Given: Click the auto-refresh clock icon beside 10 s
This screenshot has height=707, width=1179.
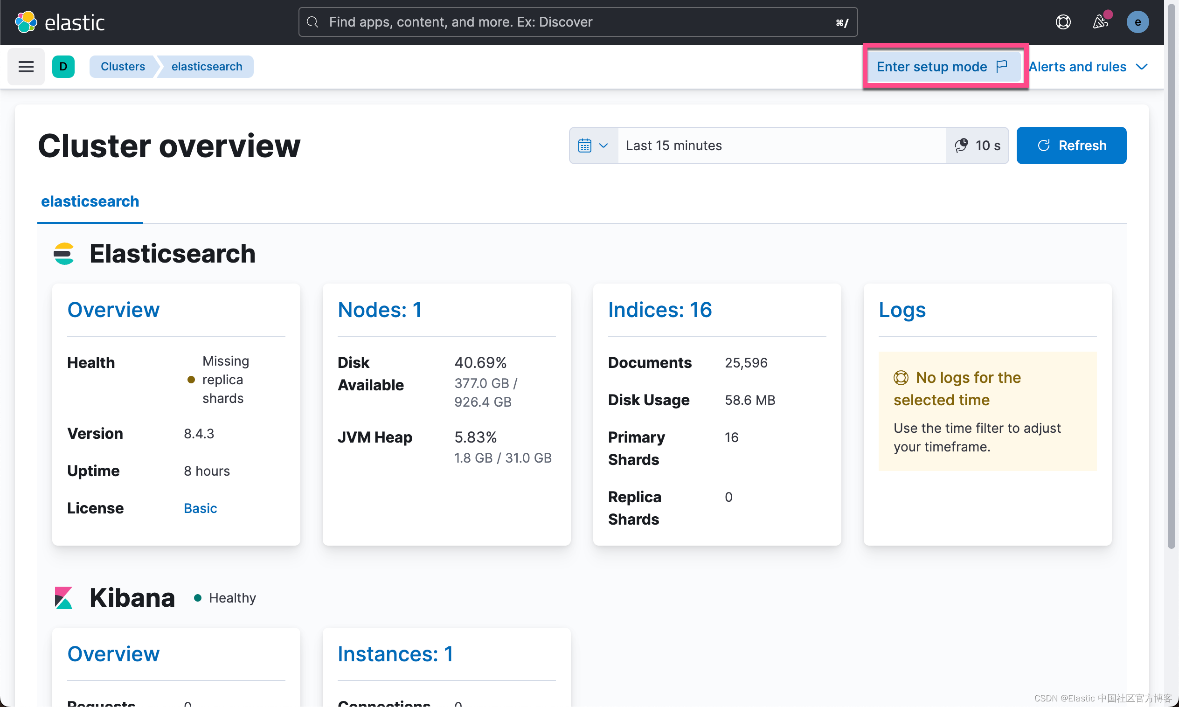Looking at the screenshot, I should (961, 146).
